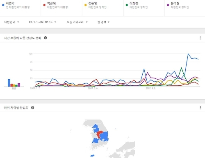Viewport: 205px width, 158px height.
Task: Select the 정동영 search term card
Action: pyautogui.click(x=103, y=8)
